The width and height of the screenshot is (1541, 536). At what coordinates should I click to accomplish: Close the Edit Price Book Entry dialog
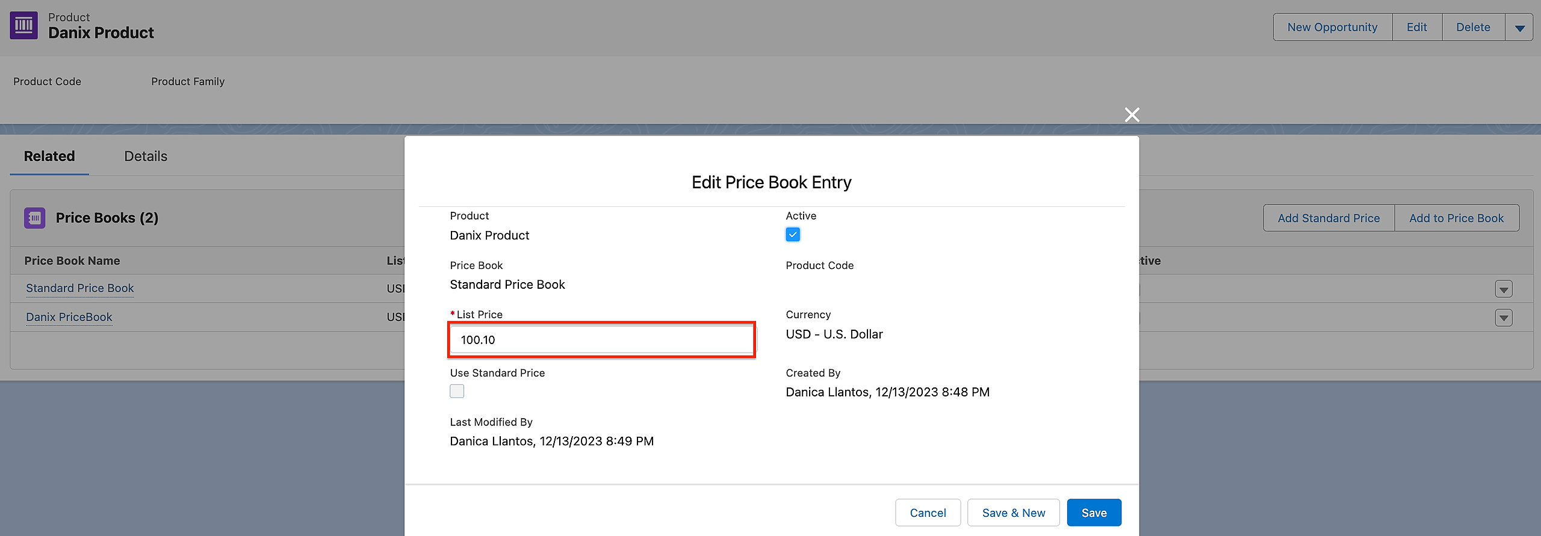click(1132, 115)
